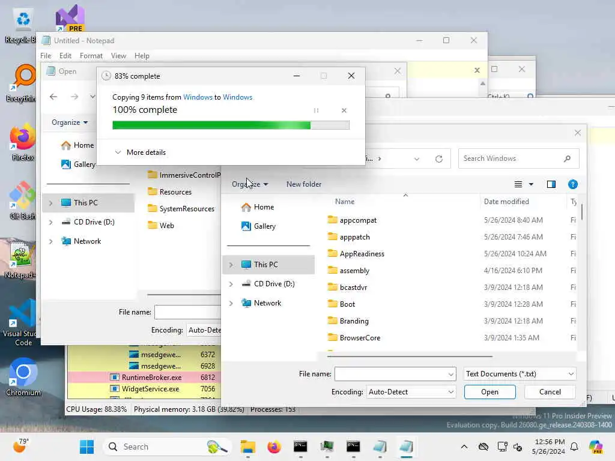Screen dimensions: 615x461
Task: Click the Search Windows field
Action: pyautogui.click(x=518, y=158)
